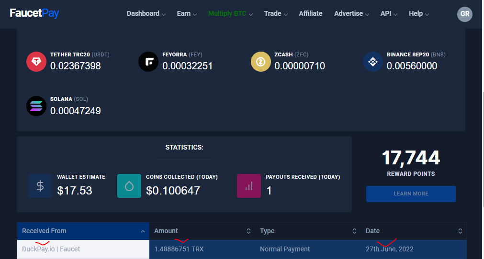Click the Tether TRC20 coin icon
The image size is (484, 259).
(x=36, y=62)
